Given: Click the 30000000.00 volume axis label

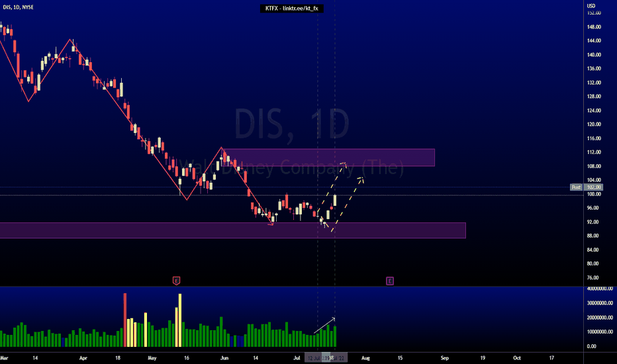Looking at the screenshot, I should coord(600,303).
